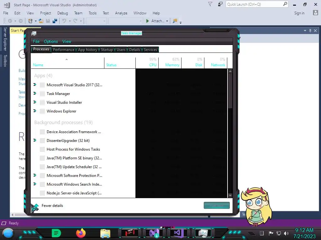Open the toolbar overflow options arrow
The height and width of the screenshot is (240, 321).
(x=181, y=22)
